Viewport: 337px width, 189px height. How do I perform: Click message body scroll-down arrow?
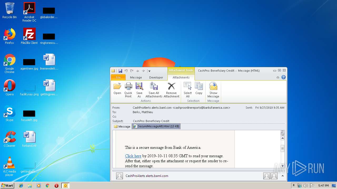tap(283, 166)
